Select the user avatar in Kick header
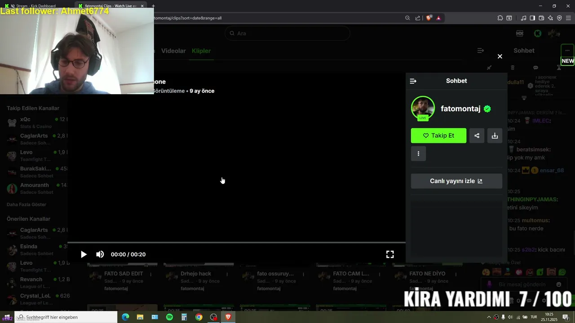 (x=554, y=33)
